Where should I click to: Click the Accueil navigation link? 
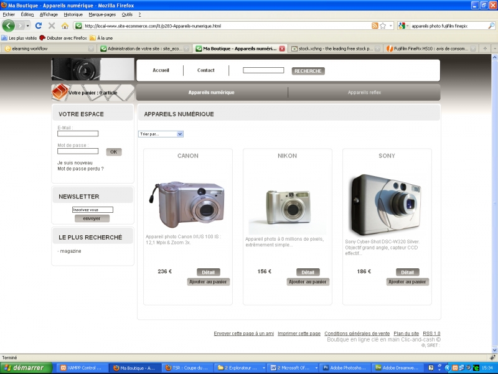[x=161, y=70]
